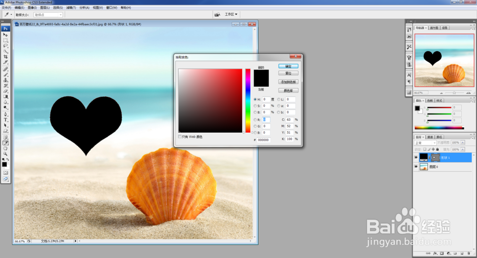
Task: Select the Zoom tool
Action: pos(5,154)
